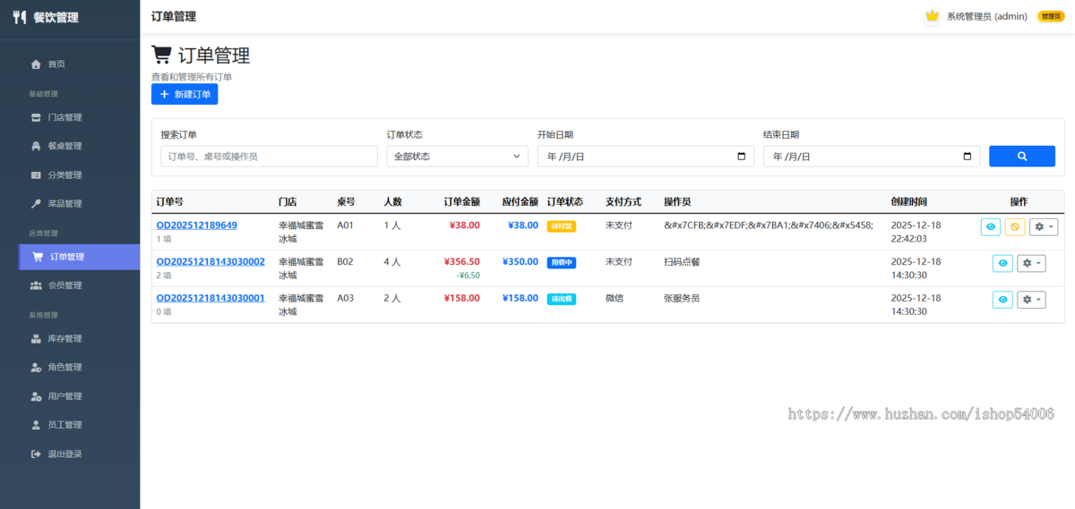Click the 4 人 guest count cell
Viewport: 1075px width, 509px height.
point(392,261)
